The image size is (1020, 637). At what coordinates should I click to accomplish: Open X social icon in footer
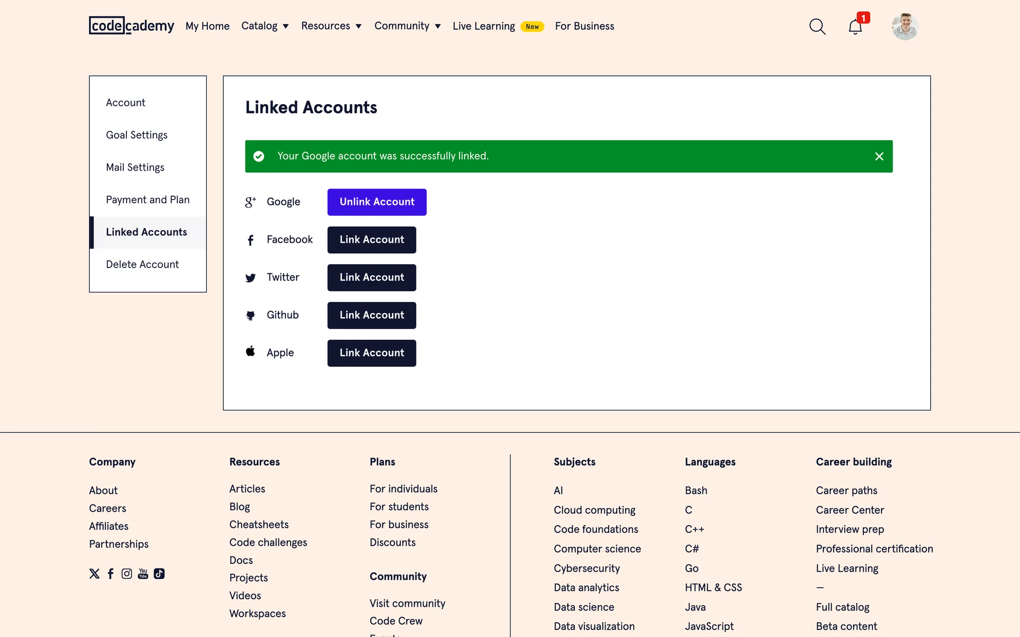[x=95, y=574]
